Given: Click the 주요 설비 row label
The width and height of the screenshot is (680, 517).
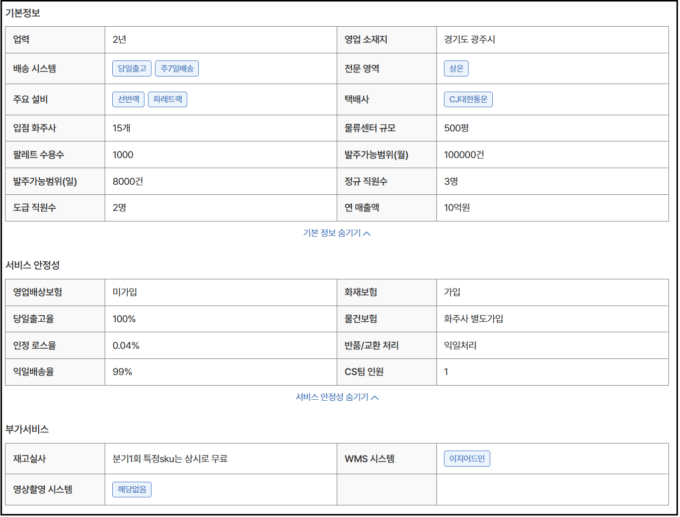Looking at the screenshot, I should tap(30, 100).
